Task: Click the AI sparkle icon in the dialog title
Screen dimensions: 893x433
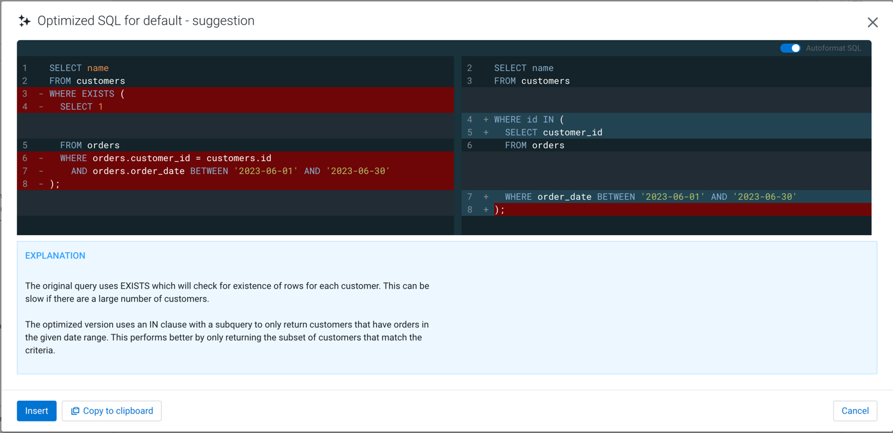Action: [x=25, y=21]
